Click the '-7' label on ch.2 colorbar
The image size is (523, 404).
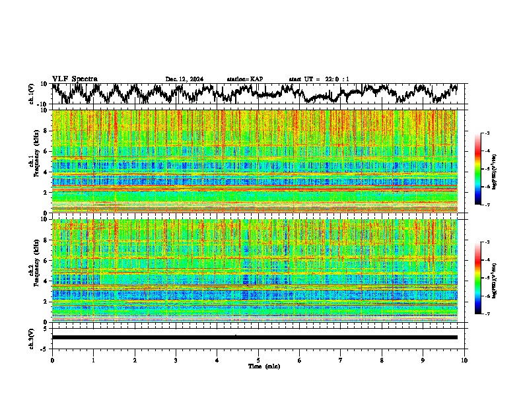[x=487, y=314]
